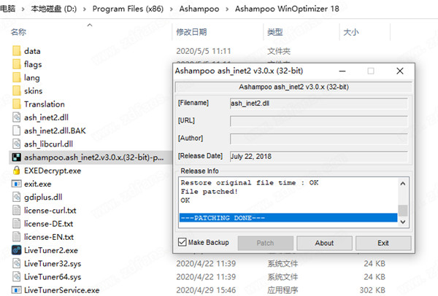438x296 pixels.
Task: Click the LiveTuner32.sys file icon
Action: click(17, 263)
